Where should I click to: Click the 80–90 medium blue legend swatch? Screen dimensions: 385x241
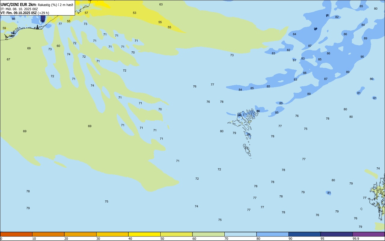click(273, 234)
